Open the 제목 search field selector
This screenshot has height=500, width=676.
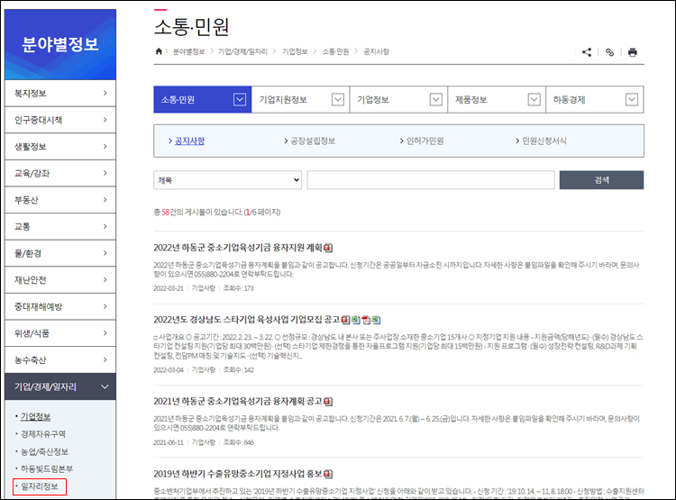pyautogui.click(x=228, y=180)
